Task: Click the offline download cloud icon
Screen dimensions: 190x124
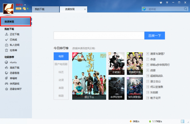Action: [x=6, y=68]
